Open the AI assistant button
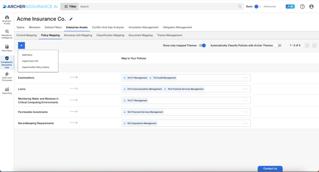Screen dimensions: 319x172 coord(290,7)
